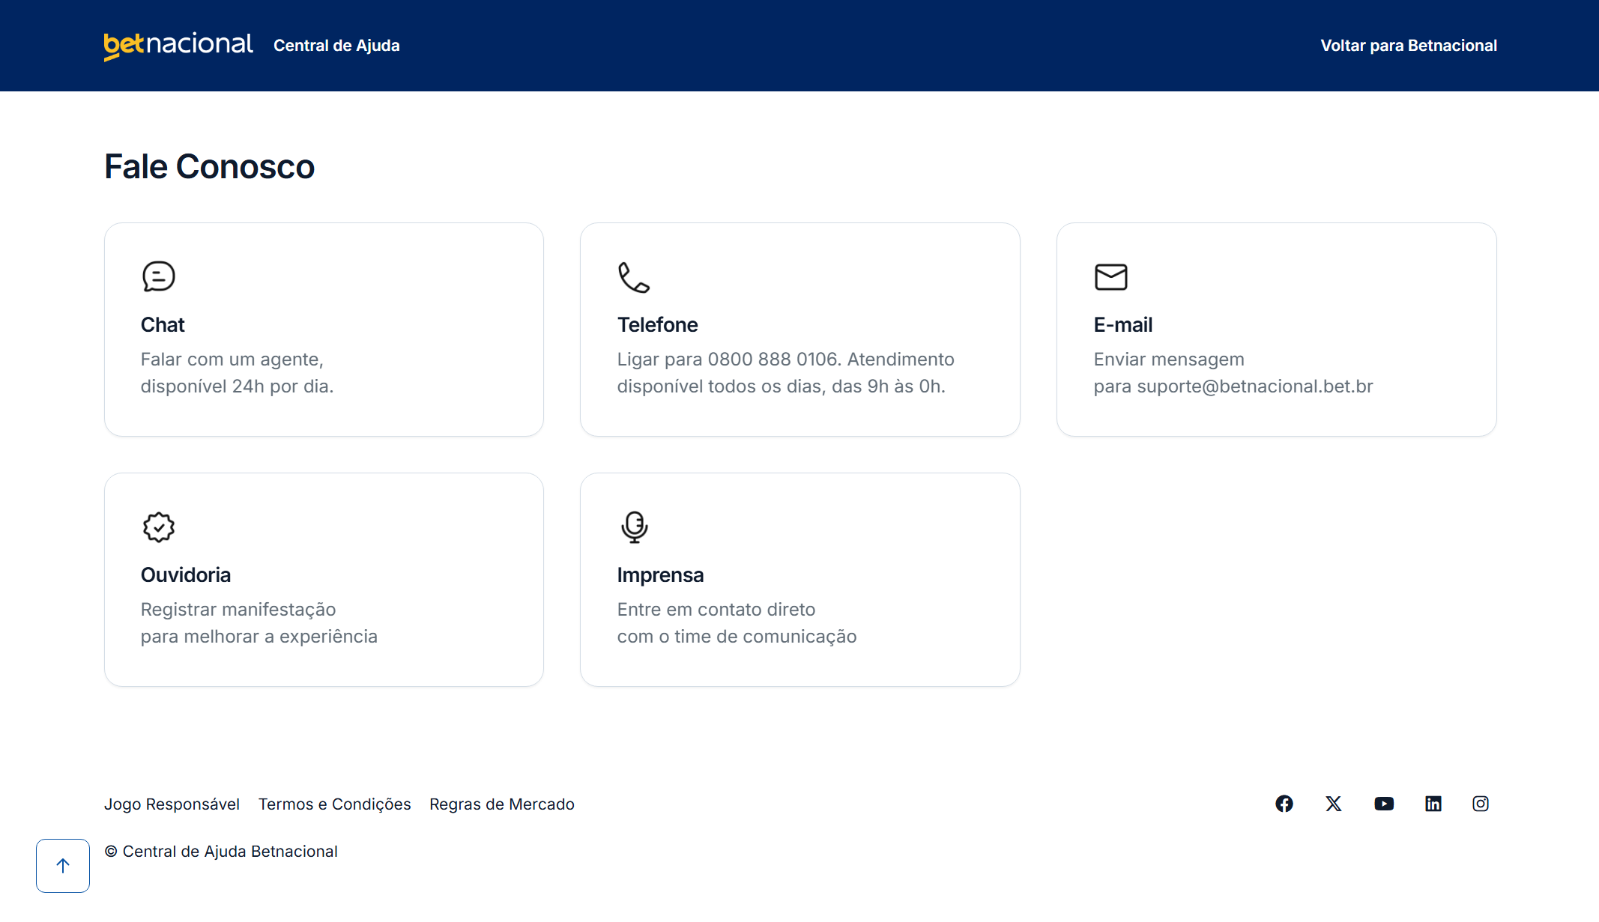This screenshot has height=922, width=1599.
Task: Click the LinkedIn icon in the footer
Action: tap(1433, 804)
